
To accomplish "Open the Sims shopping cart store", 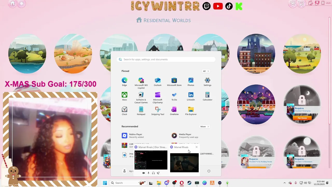I will 301,4.
